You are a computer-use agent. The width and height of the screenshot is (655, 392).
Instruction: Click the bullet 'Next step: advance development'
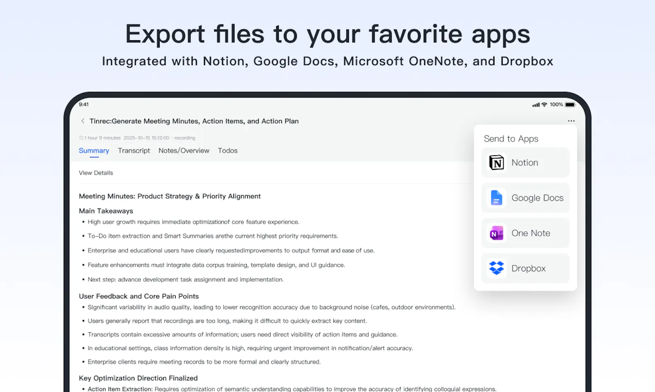coord(185,279)
